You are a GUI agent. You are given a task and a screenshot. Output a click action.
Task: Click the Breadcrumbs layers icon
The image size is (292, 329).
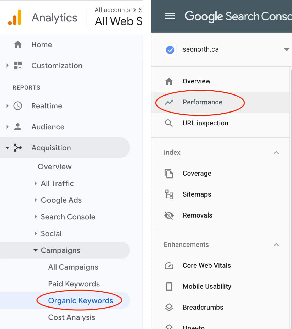(169, 307)
